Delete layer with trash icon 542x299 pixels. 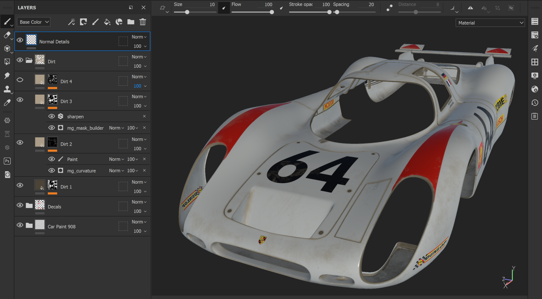click(143, 22)
